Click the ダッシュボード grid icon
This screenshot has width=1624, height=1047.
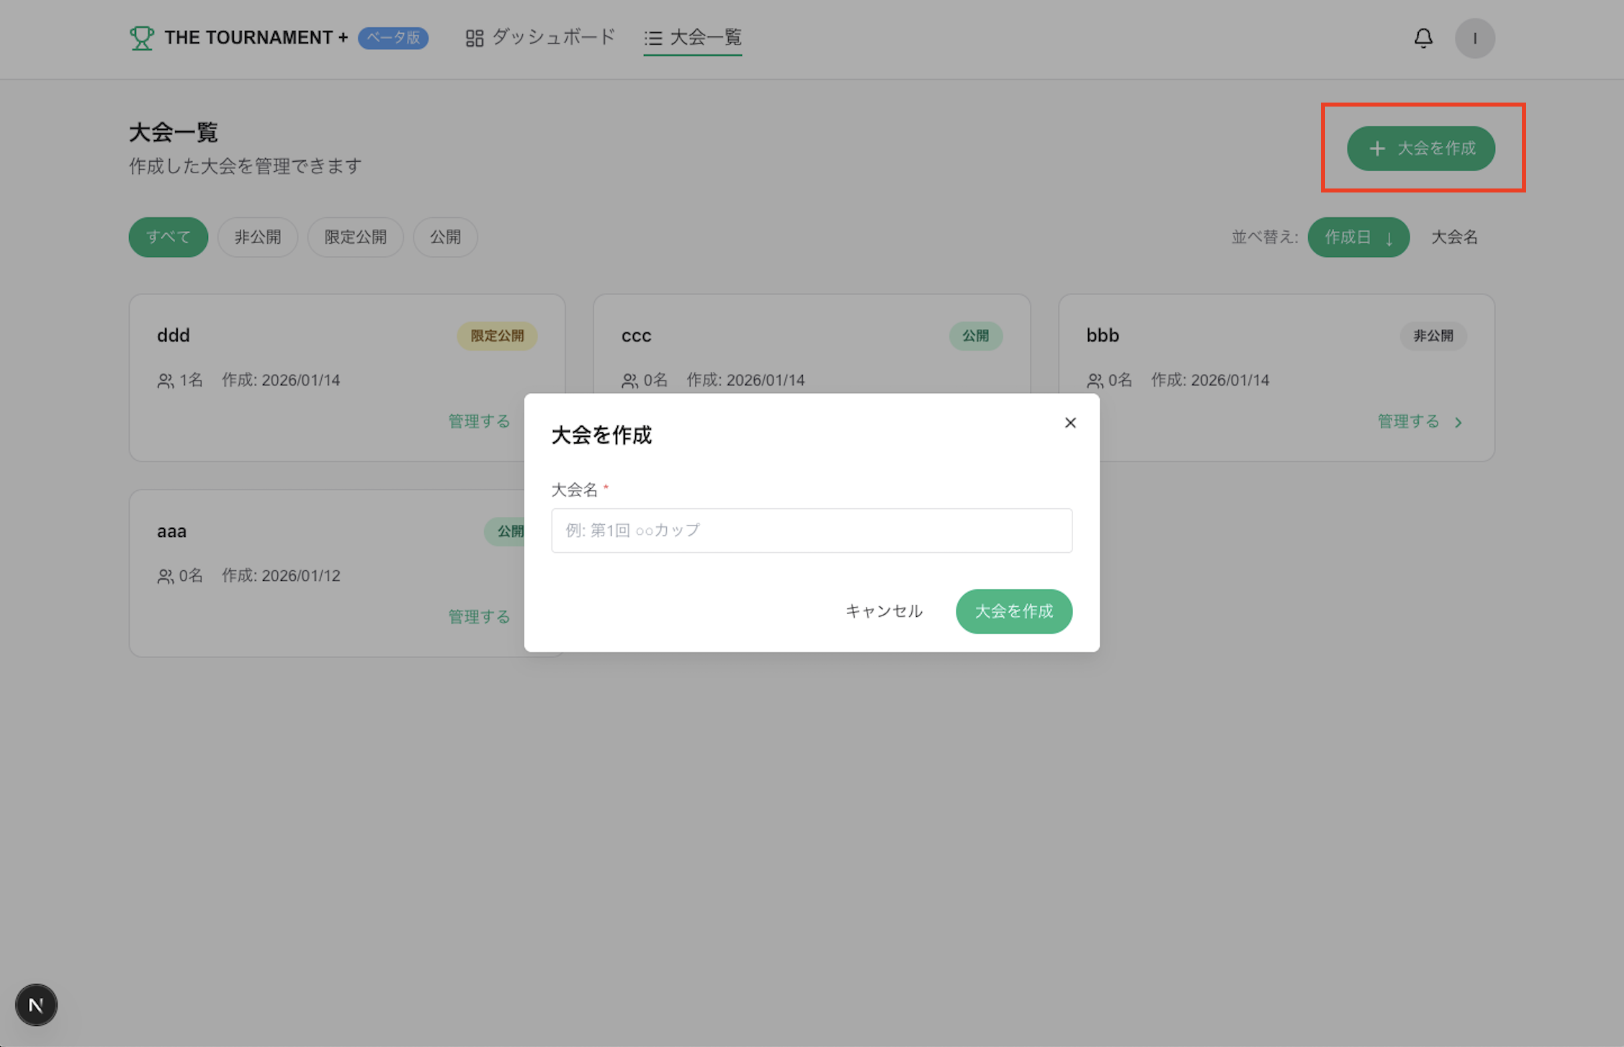pos(474,38)
